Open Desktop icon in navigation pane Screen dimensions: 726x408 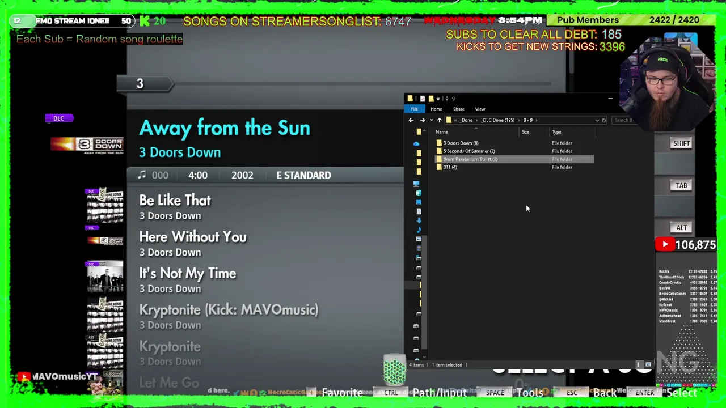pos(419,202)
